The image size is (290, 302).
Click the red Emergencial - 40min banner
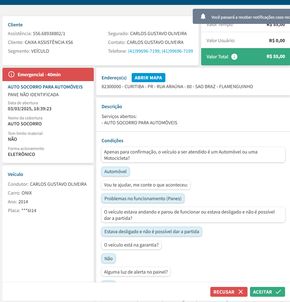[x=48, y=74]
